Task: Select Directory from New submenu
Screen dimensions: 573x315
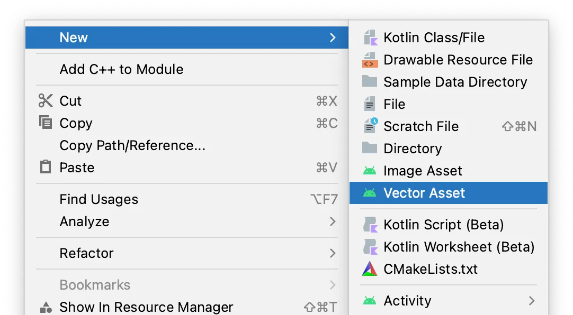Action: [x=413, y=149]
